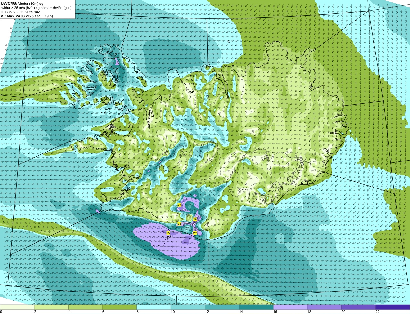Click the 20–22 m/s violet legend swatch

tap(359, 307)
